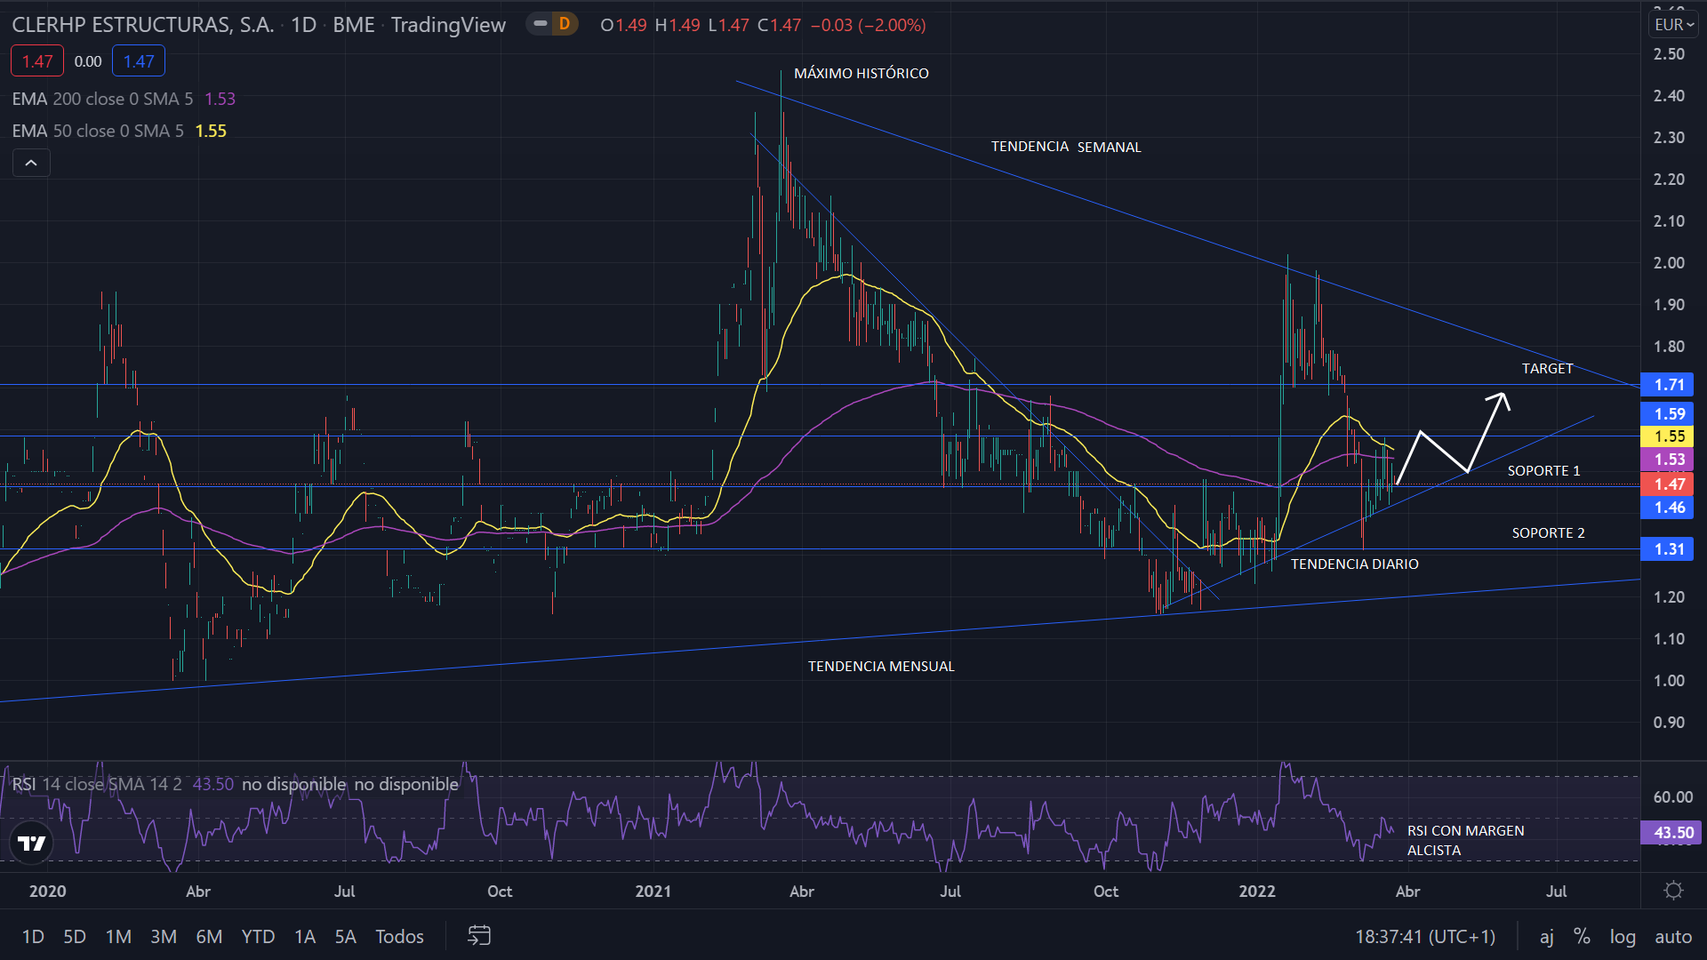Click the orange D data indicator badge

click(564, 24)
